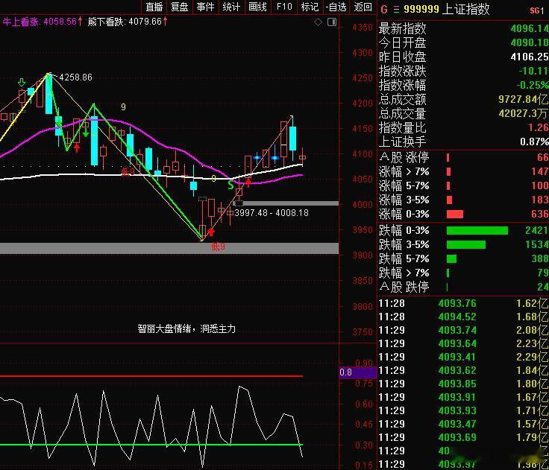Click the SG1 indicator in header

(537, 10)
